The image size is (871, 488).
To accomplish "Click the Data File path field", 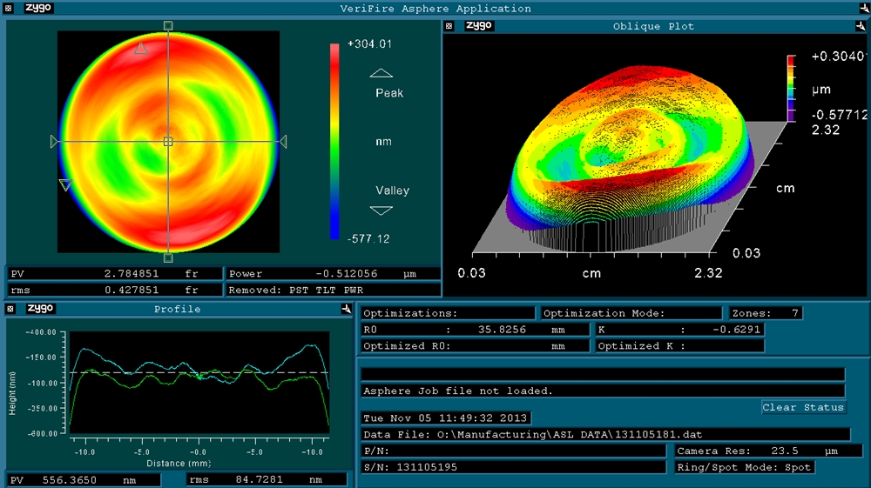I will coord(605,434).
